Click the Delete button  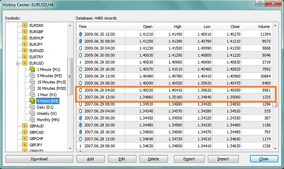154,159
